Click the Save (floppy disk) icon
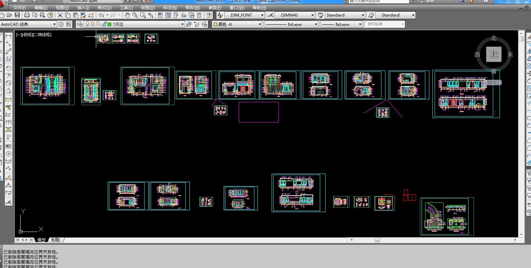 pyautogui.click(x=17, y=15)
